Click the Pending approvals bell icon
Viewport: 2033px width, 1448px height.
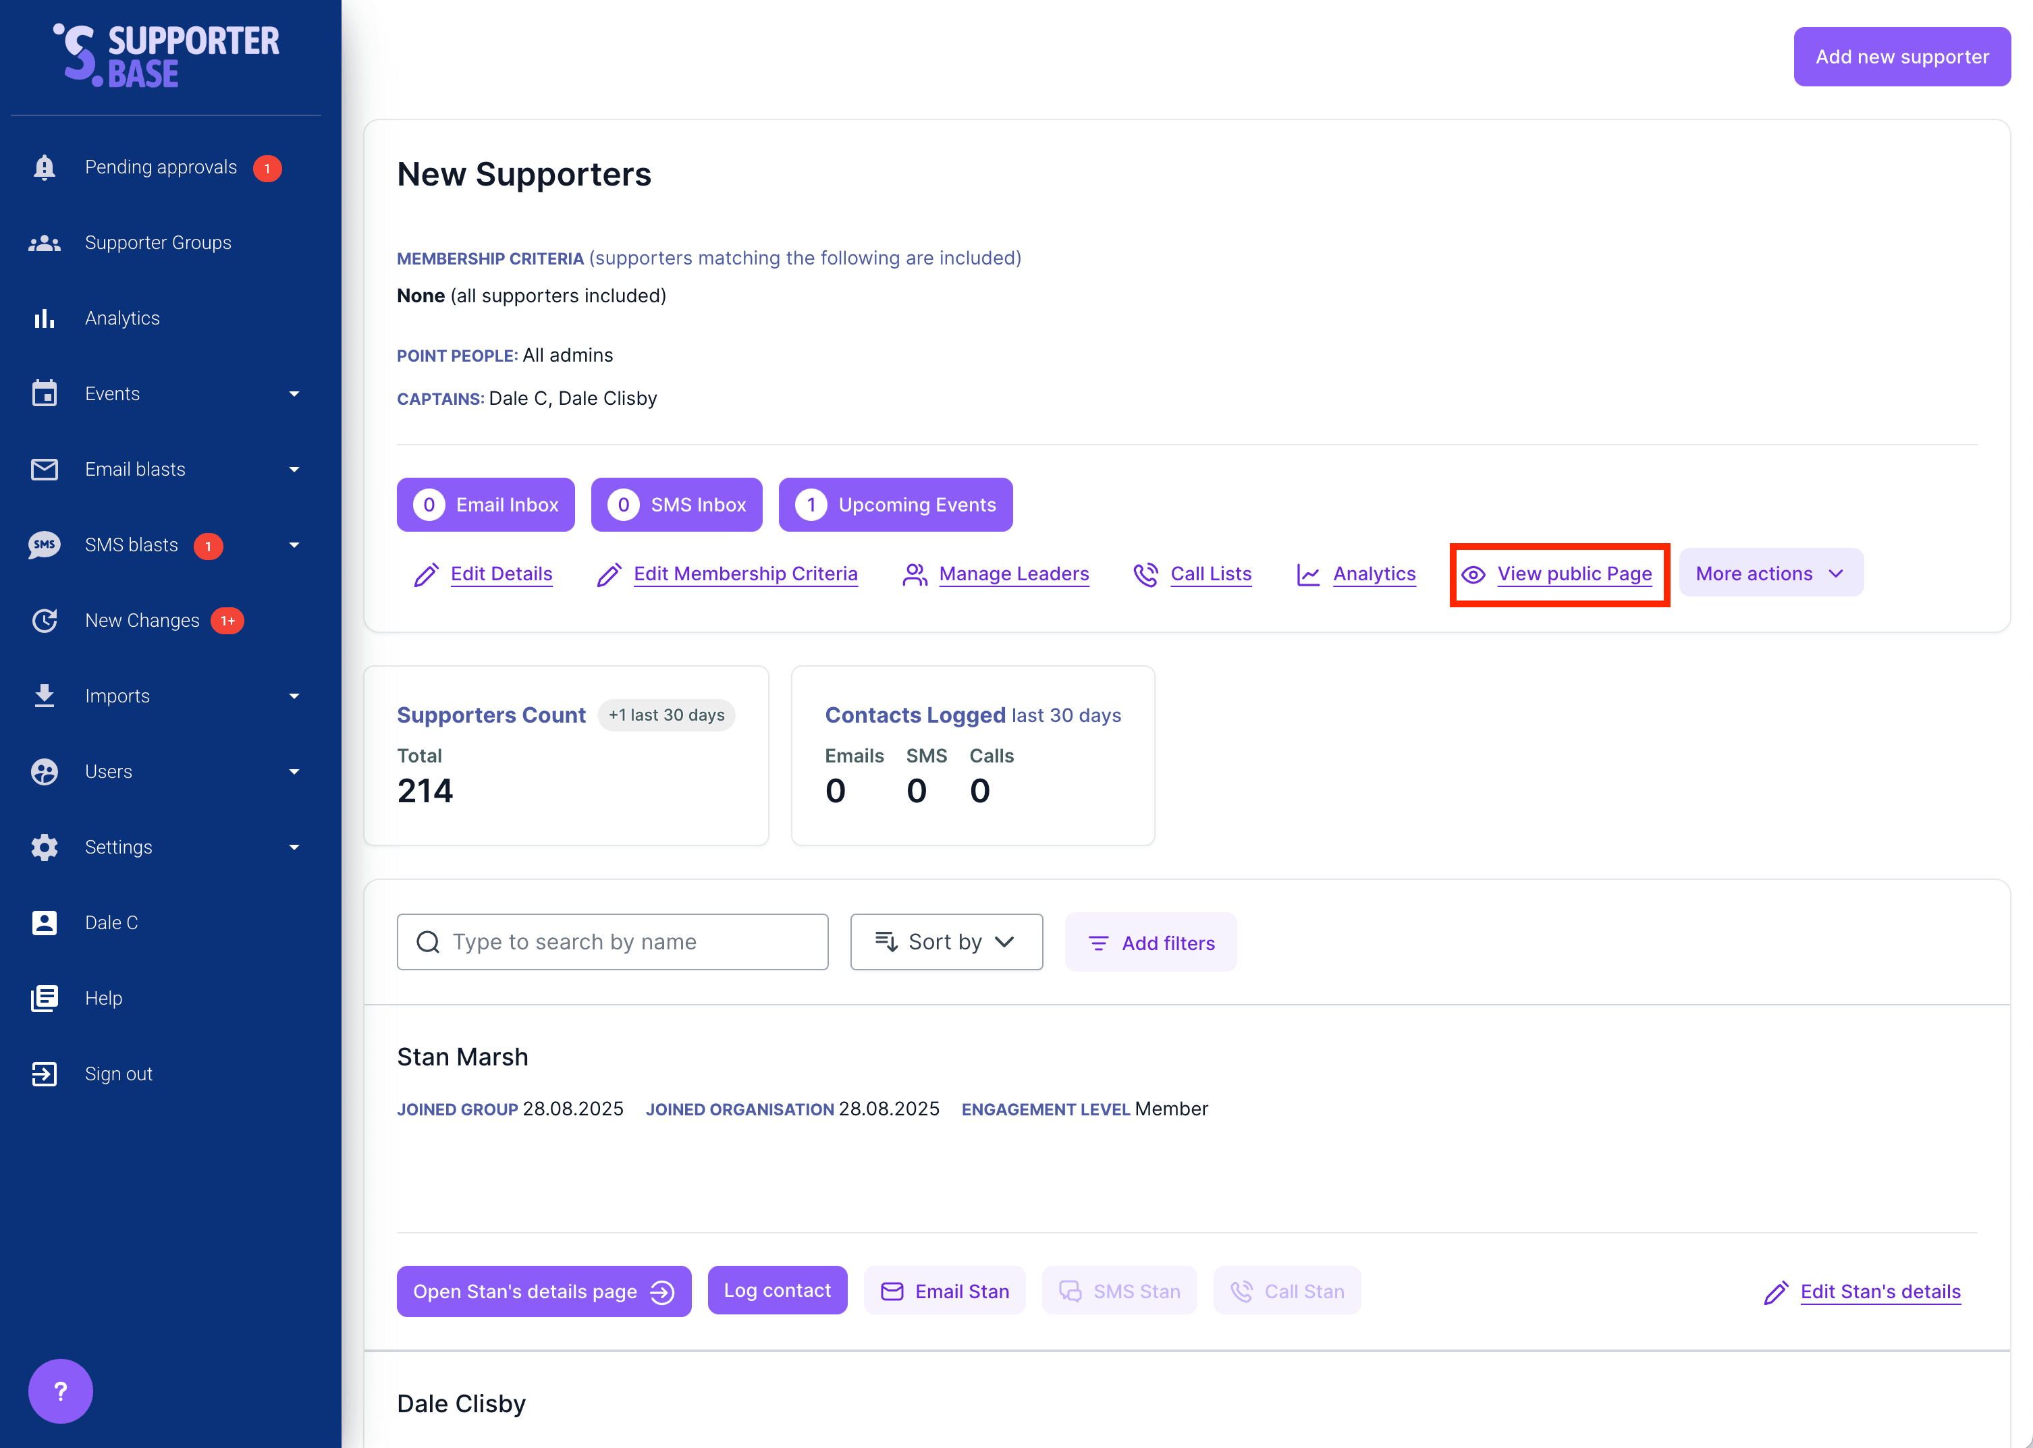coord(44,167)
